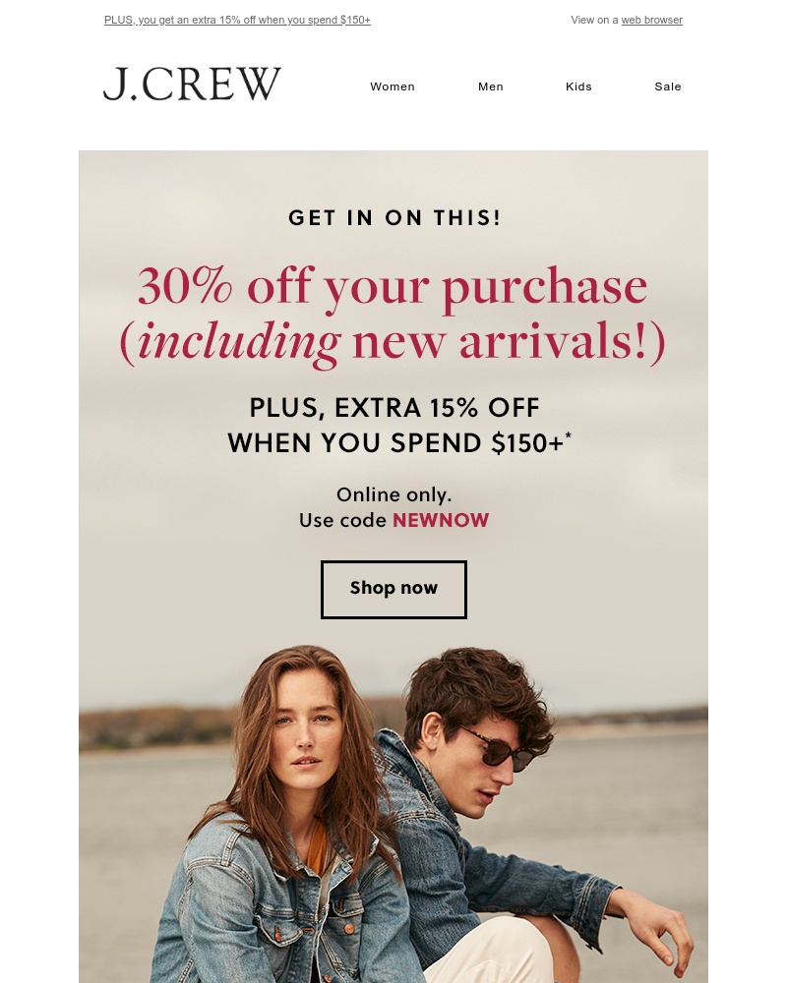Screen dimensions: 787x983
Task: Click the including new arrivals text
Action: [393, 342]
